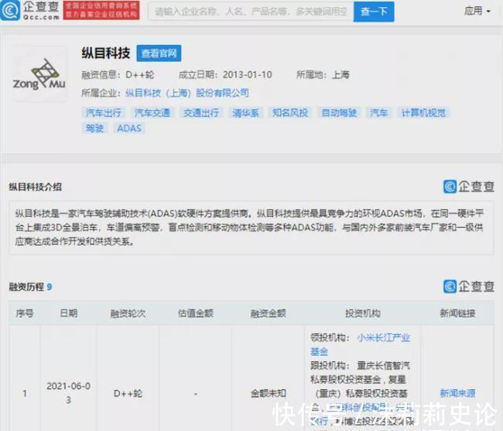This screenshot has width=503, height=431.
Task: Focus the company name search field
Action: pos(251,12)
